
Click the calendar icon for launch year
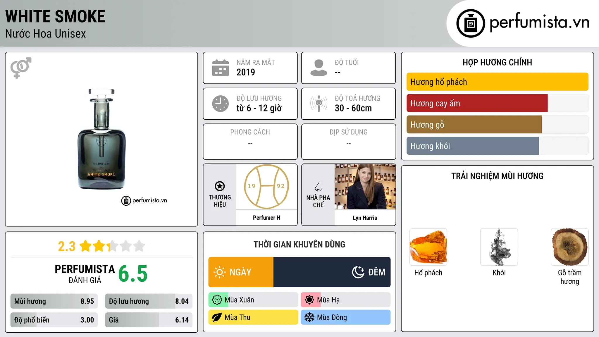click(x=221, y=68)
